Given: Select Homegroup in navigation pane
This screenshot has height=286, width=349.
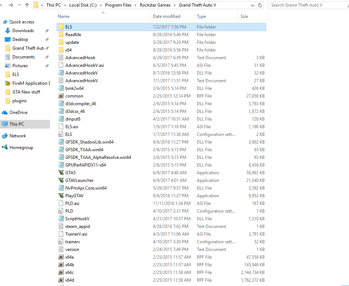Looking at the screenshot, I should (21, 148).
